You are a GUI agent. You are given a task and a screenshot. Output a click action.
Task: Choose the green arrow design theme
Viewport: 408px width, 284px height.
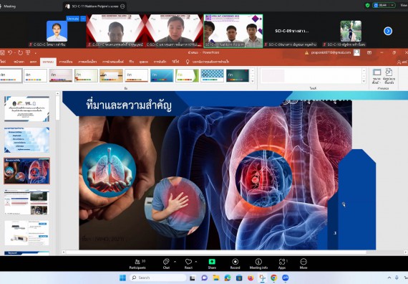coord(187,75)
